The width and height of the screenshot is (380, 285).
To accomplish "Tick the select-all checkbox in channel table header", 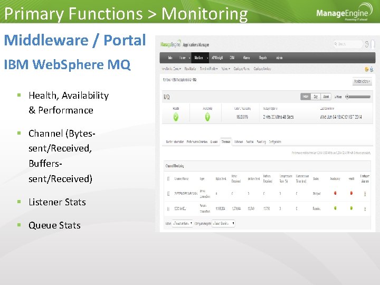I will pyautogui.click(x=168, y=179).
